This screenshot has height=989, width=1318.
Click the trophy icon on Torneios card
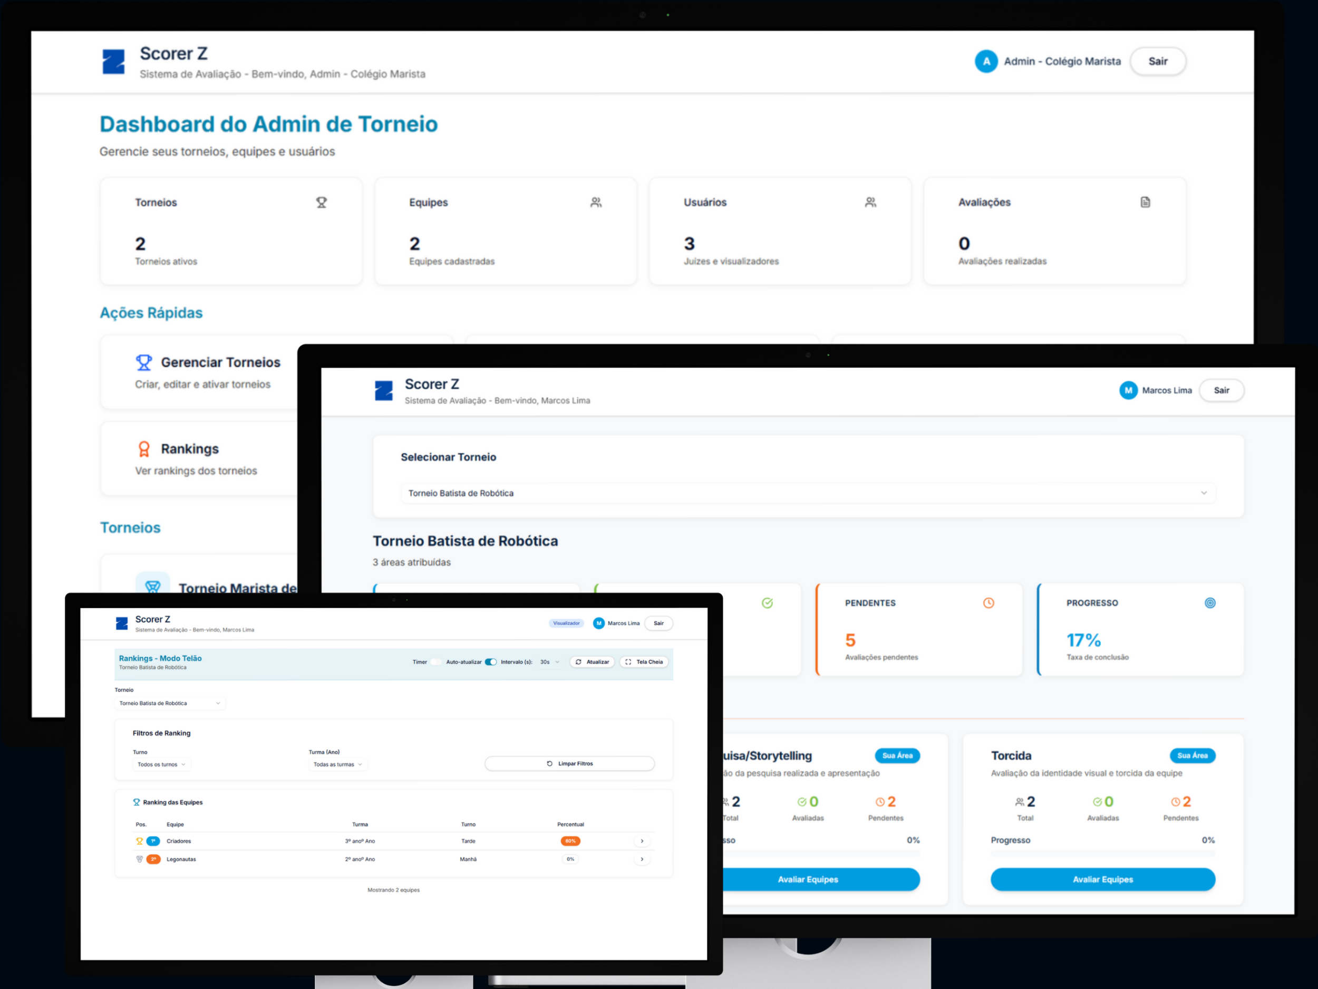pyautogui.click(x=321, y=203)
